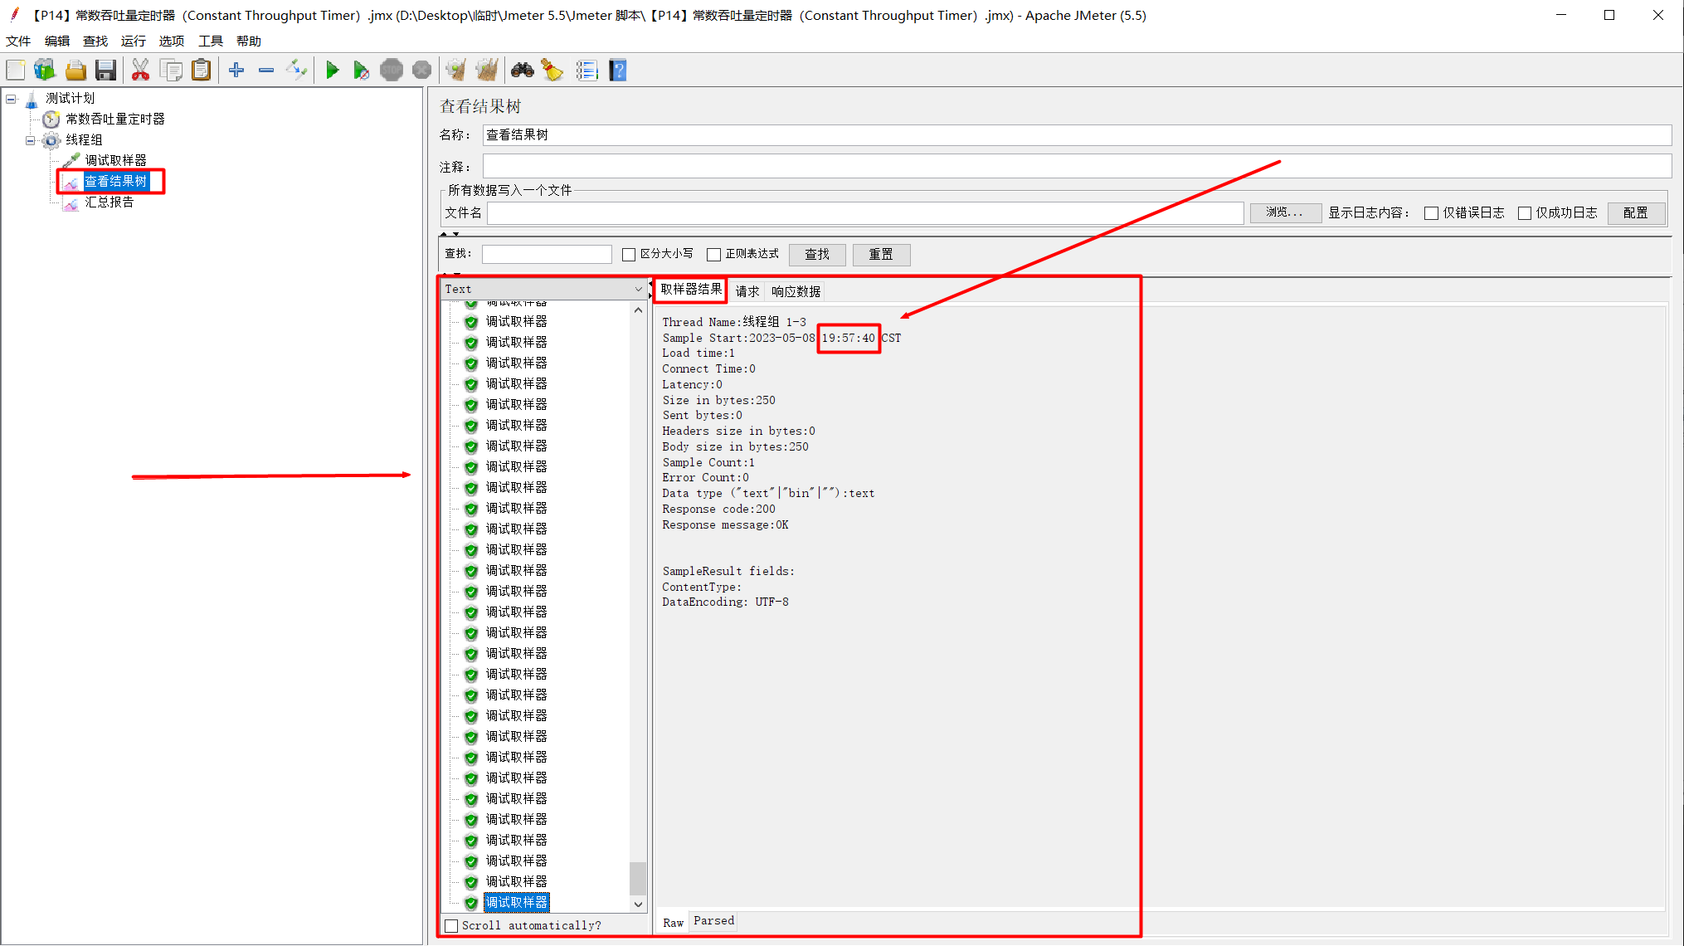Image resolution: width=1684 pixels, height=946 pixels.
Task: Open the 选项 menu
Action: 172,41
